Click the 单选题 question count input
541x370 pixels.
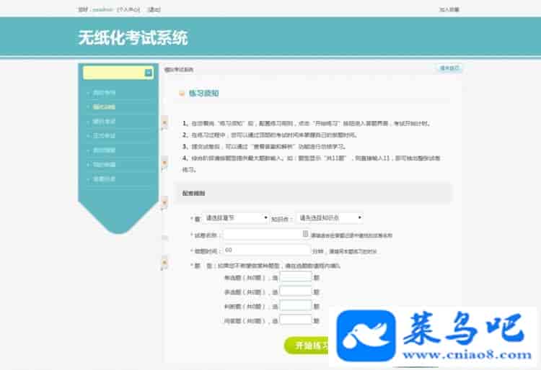[x=296, y=277]
